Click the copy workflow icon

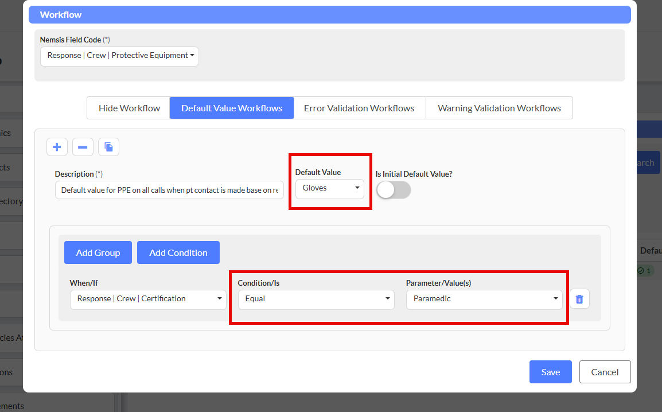108,147
